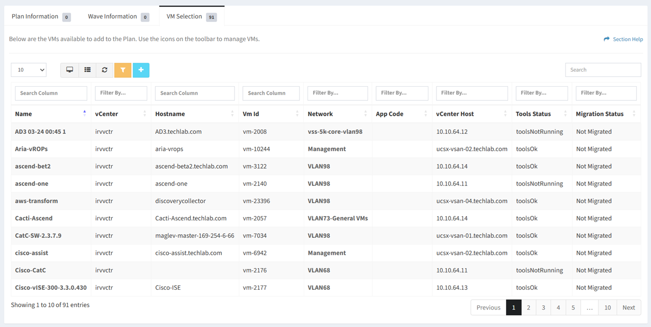Image resolution: width=651 pixels, height=327 pixels.
Task: Click the monitor icon in toolbar
Action: pos(70,70)
